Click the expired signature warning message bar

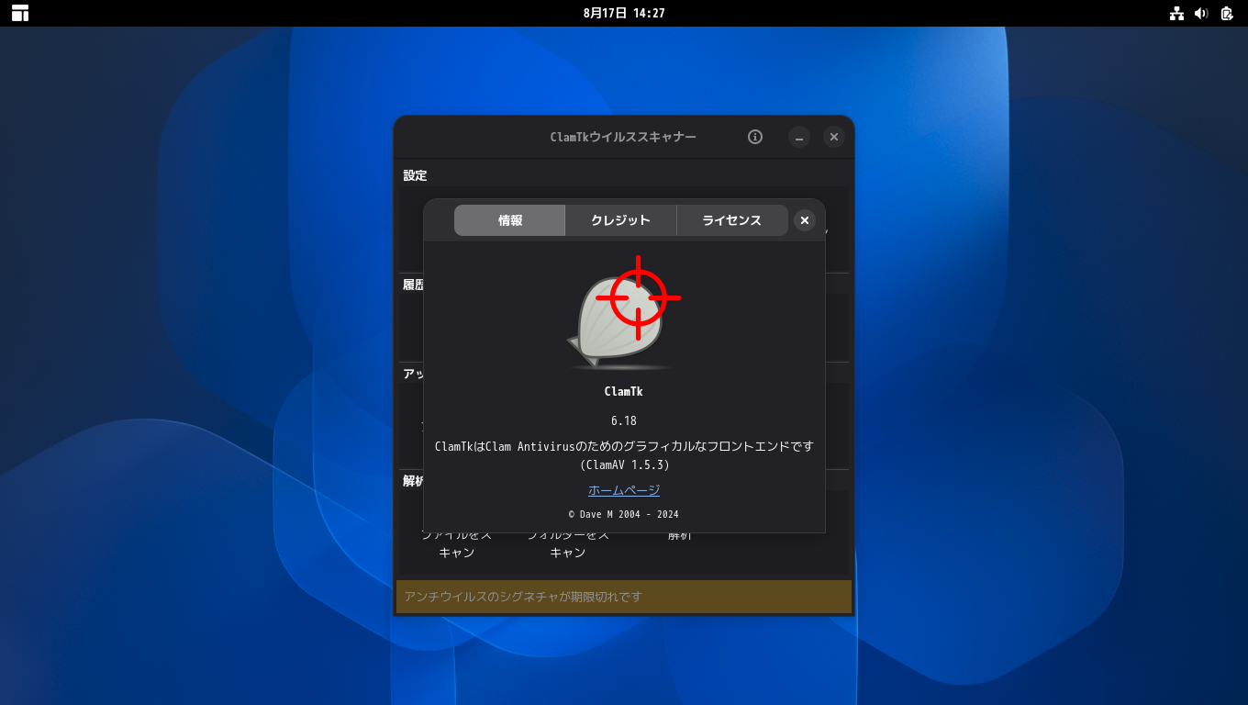(x=624, y=597)
